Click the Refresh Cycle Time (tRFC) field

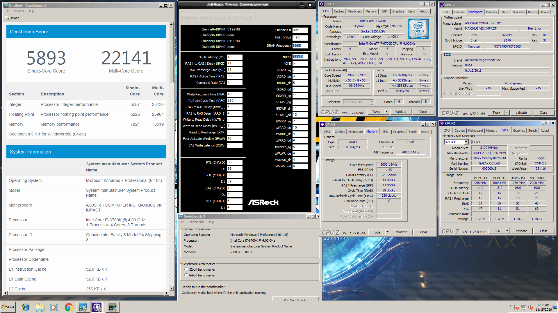pyautogui.click(x=234, y=101)
